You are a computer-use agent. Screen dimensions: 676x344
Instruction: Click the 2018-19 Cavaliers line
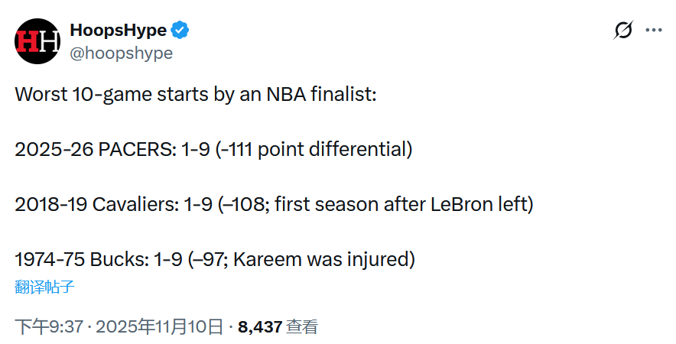[274, 204]
